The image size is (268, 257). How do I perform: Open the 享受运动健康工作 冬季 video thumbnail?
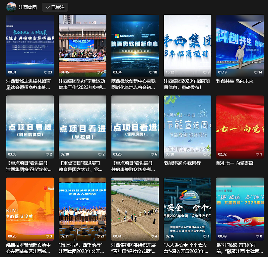(x=82, y=42)
